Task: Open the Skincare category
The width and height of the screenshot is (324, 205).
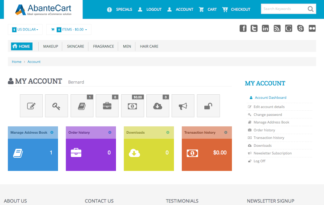Action: (x=75, y=46)
